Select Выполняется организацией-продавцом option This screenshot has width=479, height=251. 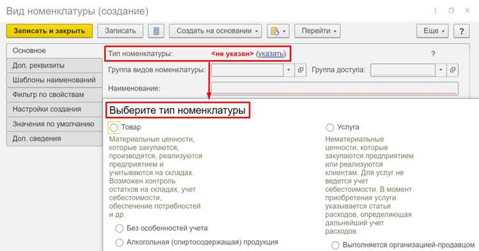[x=335, y=245]
